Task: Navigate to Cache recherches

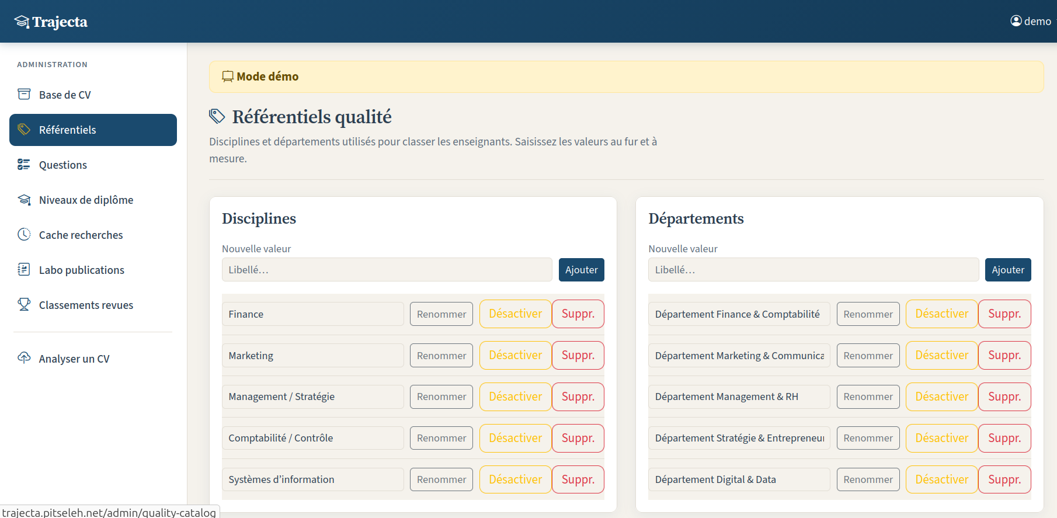Action: [x=93, y=235]
